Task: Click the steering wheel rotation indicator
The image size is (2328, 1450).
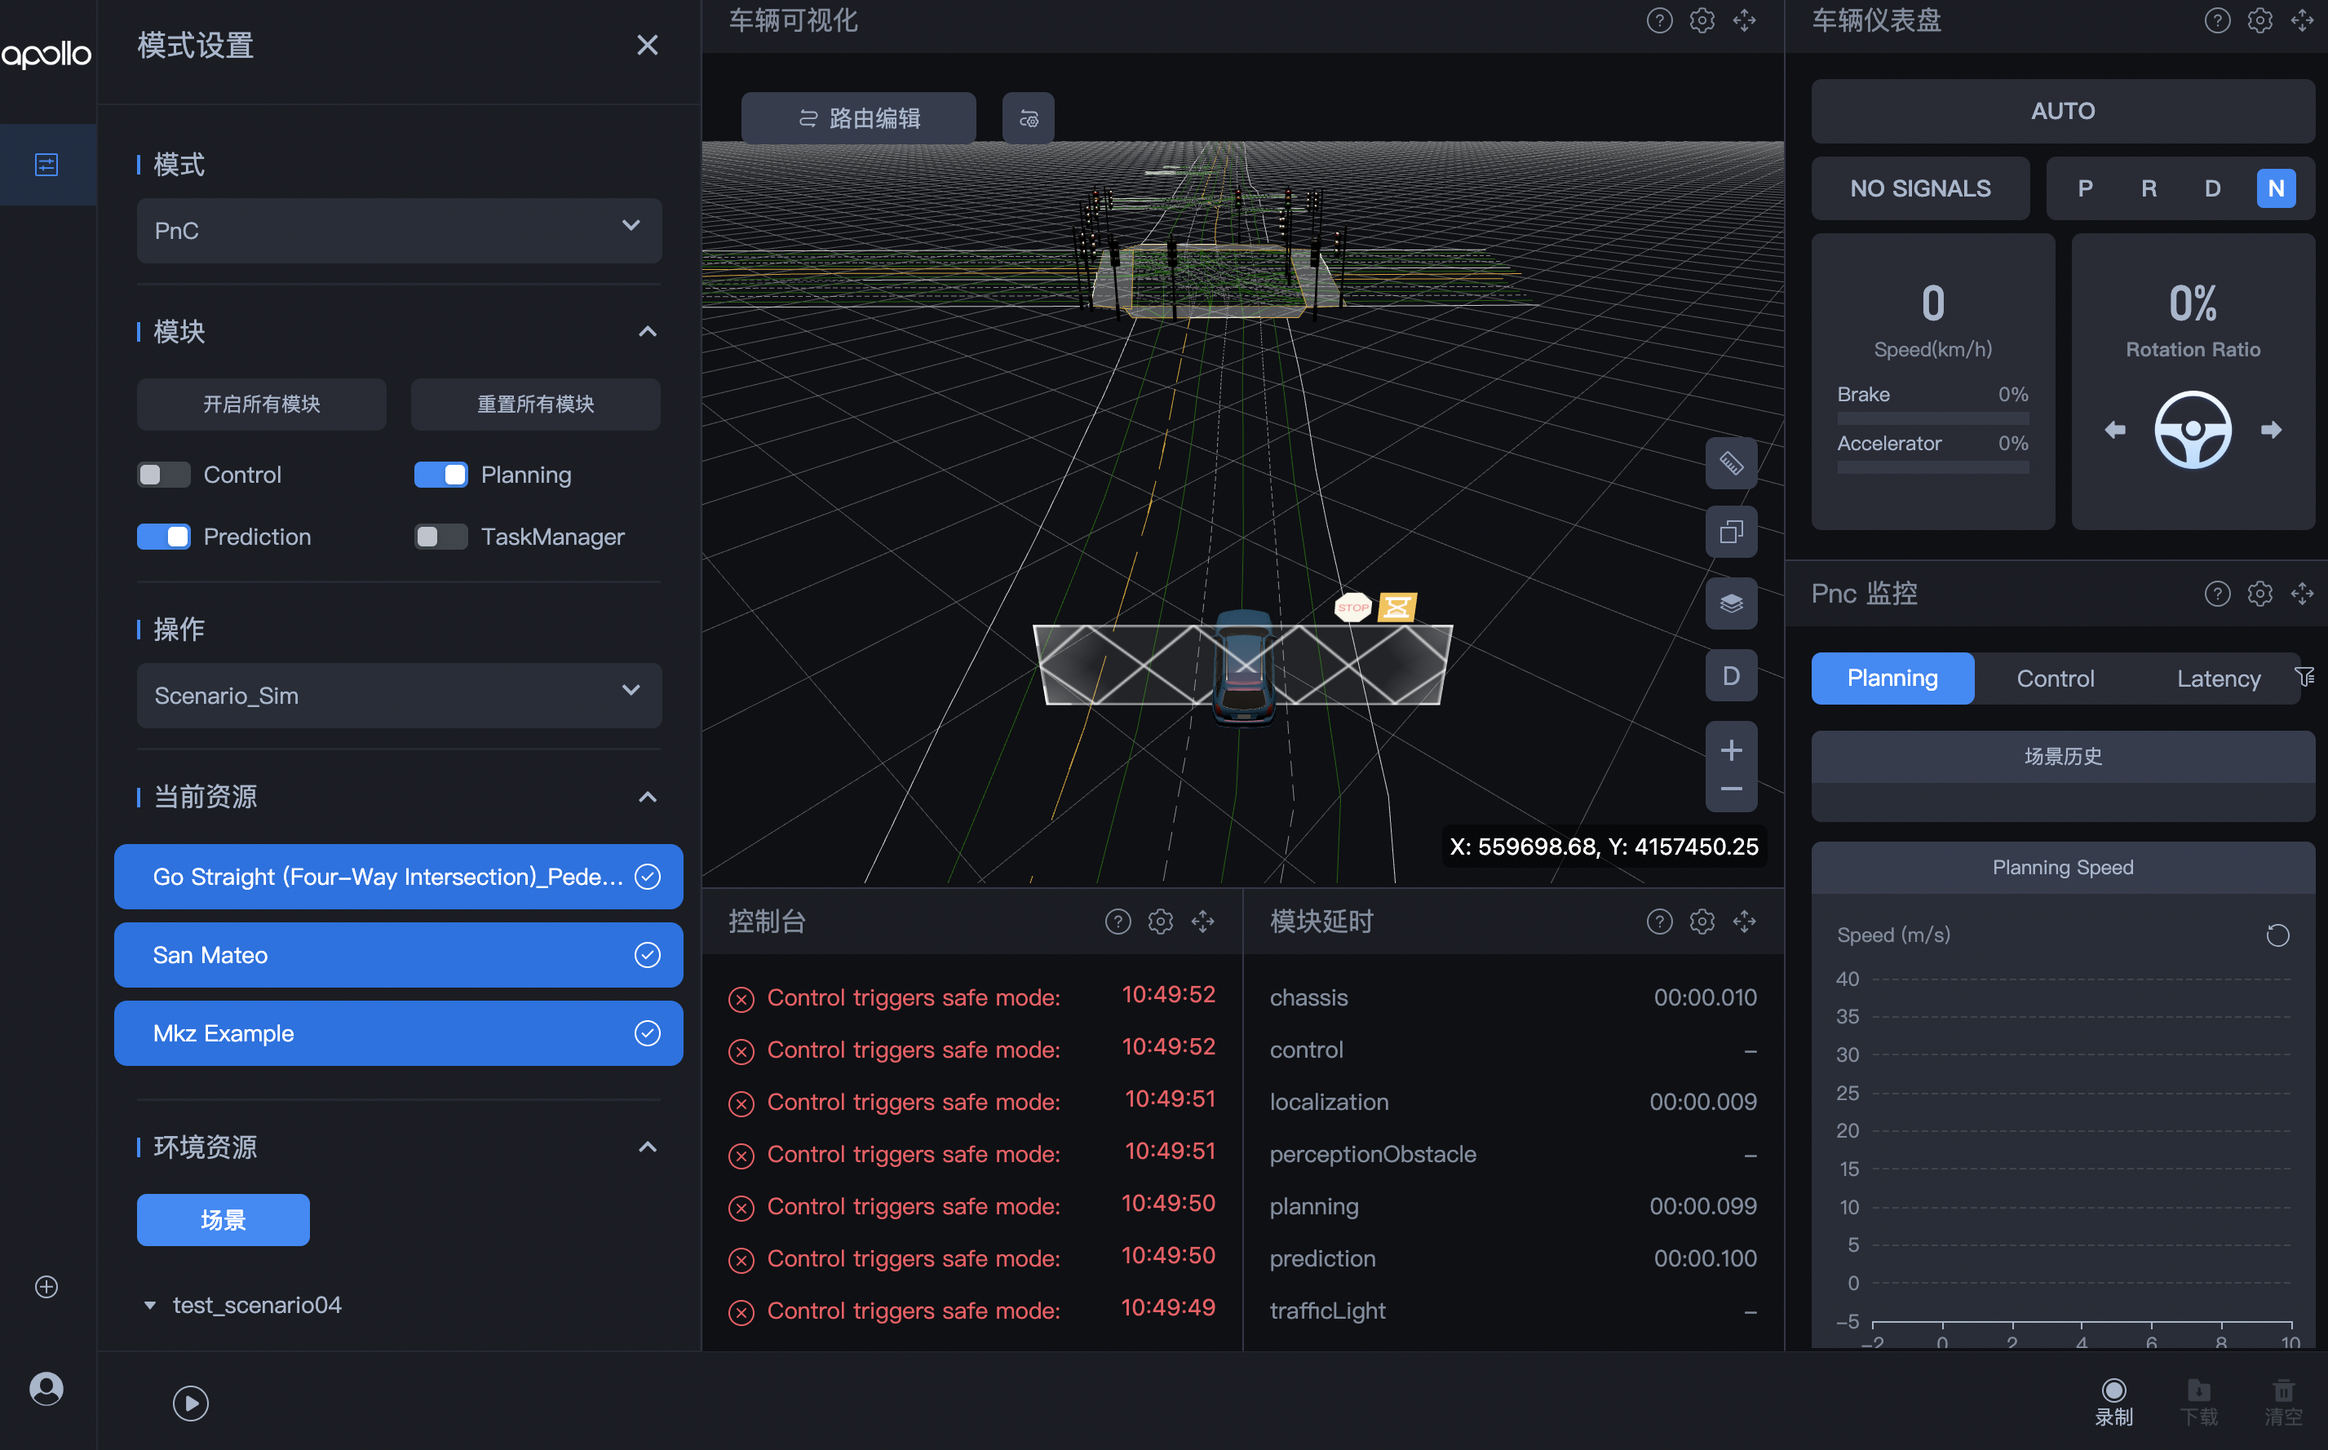Action: (2193, 430)
